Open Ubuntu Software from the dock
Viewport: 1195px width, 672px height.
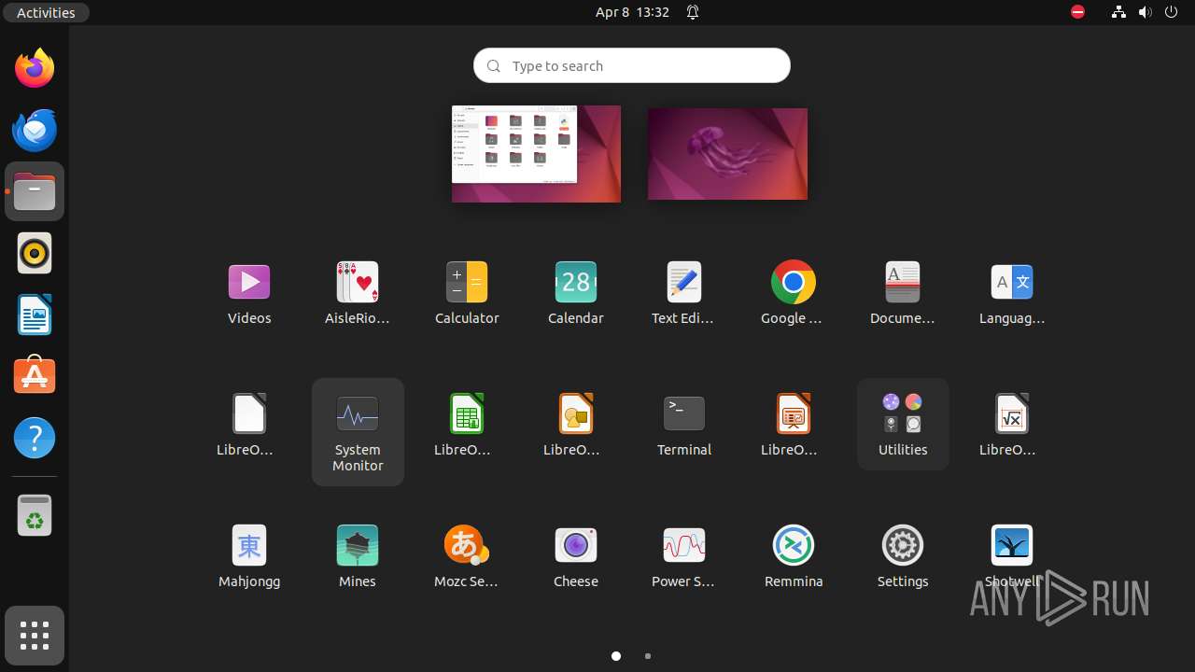[x=35, y=376]
